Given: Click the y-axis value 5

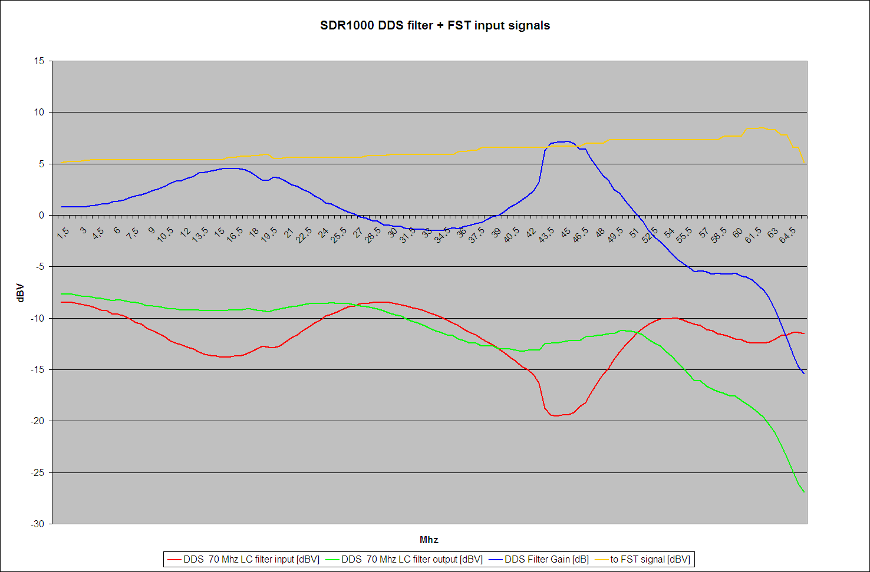Looking at the screenshot, I should 41,164.
